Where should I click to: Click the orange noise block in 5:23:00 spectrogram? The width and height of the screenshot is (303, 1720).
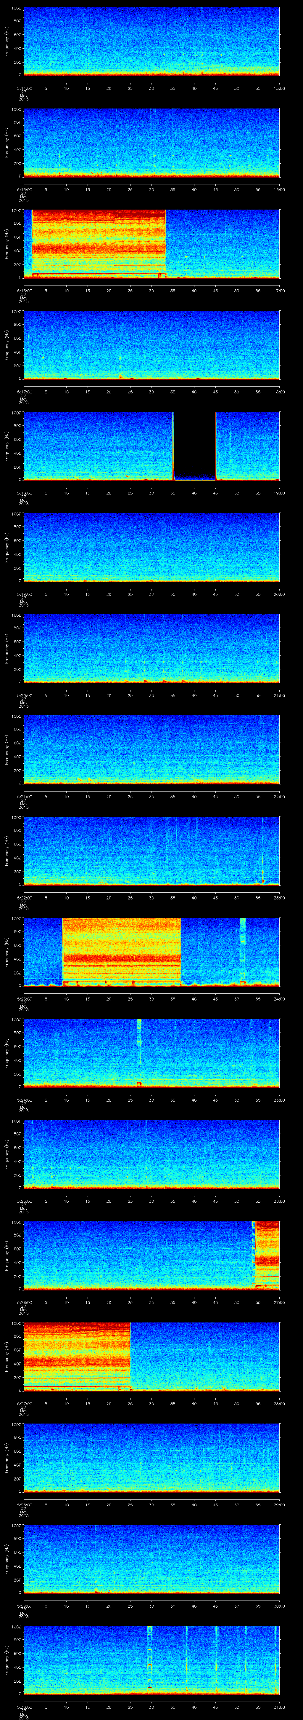[x=121, y=952]
